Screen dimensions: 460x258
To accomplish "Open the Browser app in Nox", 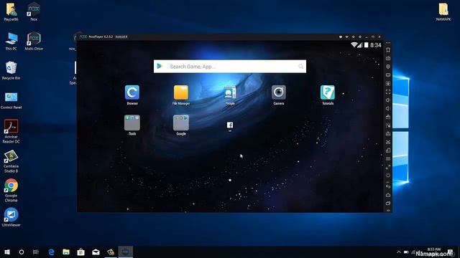I will pyautogui.click(x=132, y=92).
